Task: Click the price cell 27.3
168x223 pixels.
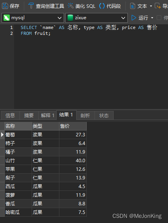Action: pyautogui.click(x=73, y=135)
